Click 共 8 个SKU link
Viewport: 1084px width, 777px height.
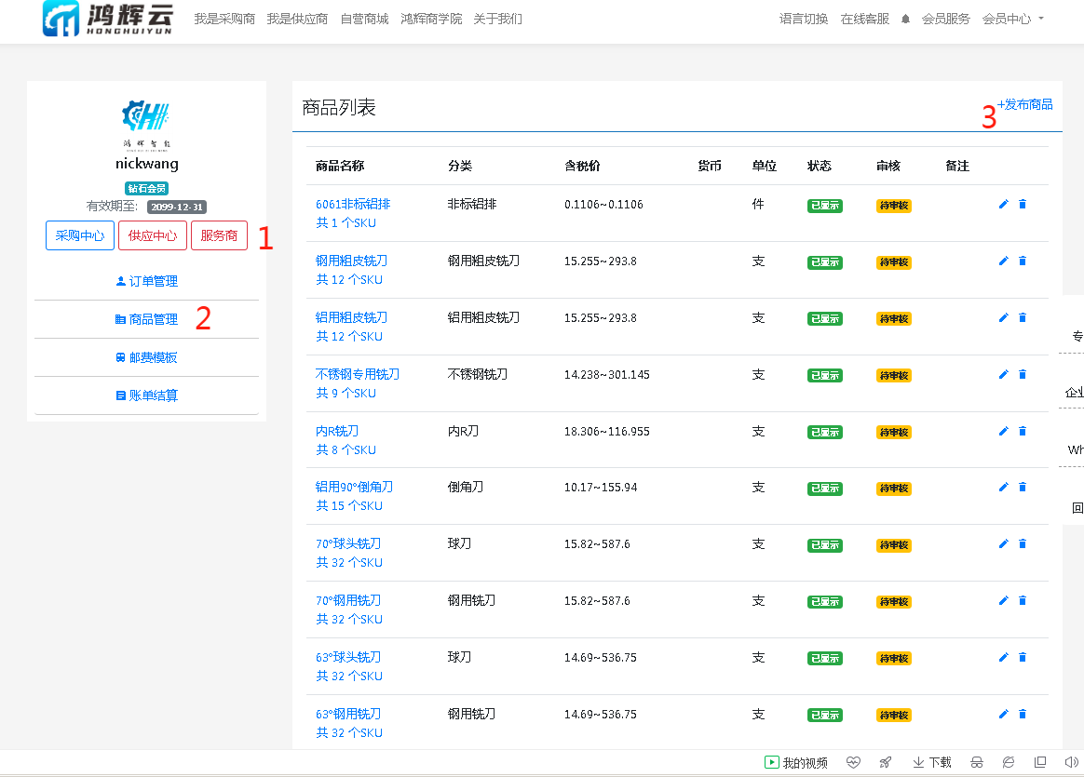pos(346,449)
